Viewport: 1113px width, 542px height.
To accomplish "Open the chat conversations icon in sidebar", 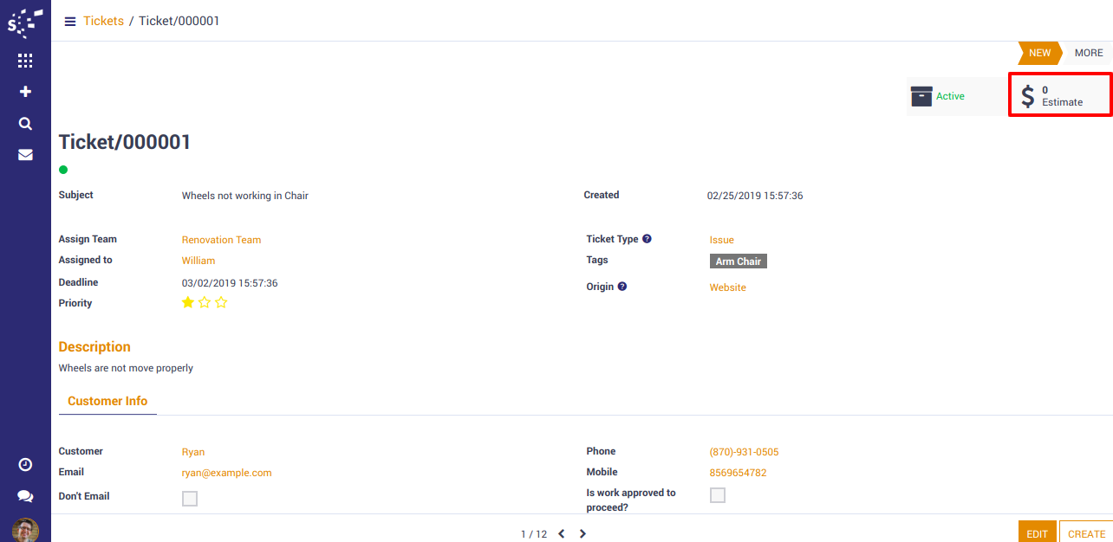I will 25,496.
